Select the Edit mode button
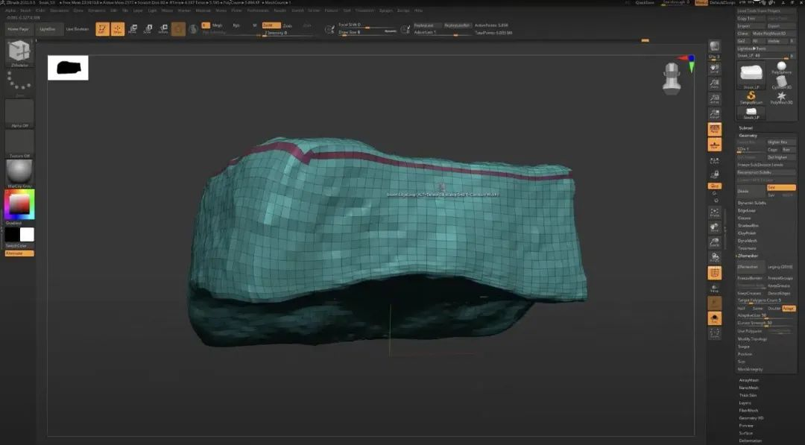 pyautogui.click(x=102, y=29)
